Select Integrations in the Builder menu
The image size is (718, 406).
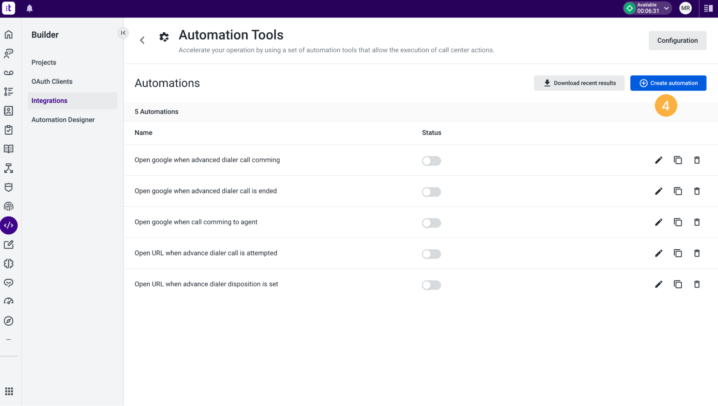[73, 101]
